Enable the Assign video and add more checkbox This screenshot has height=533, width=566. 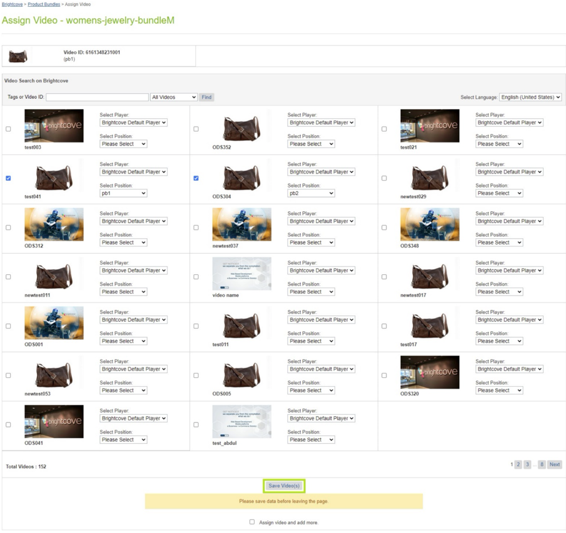(252, 522)
